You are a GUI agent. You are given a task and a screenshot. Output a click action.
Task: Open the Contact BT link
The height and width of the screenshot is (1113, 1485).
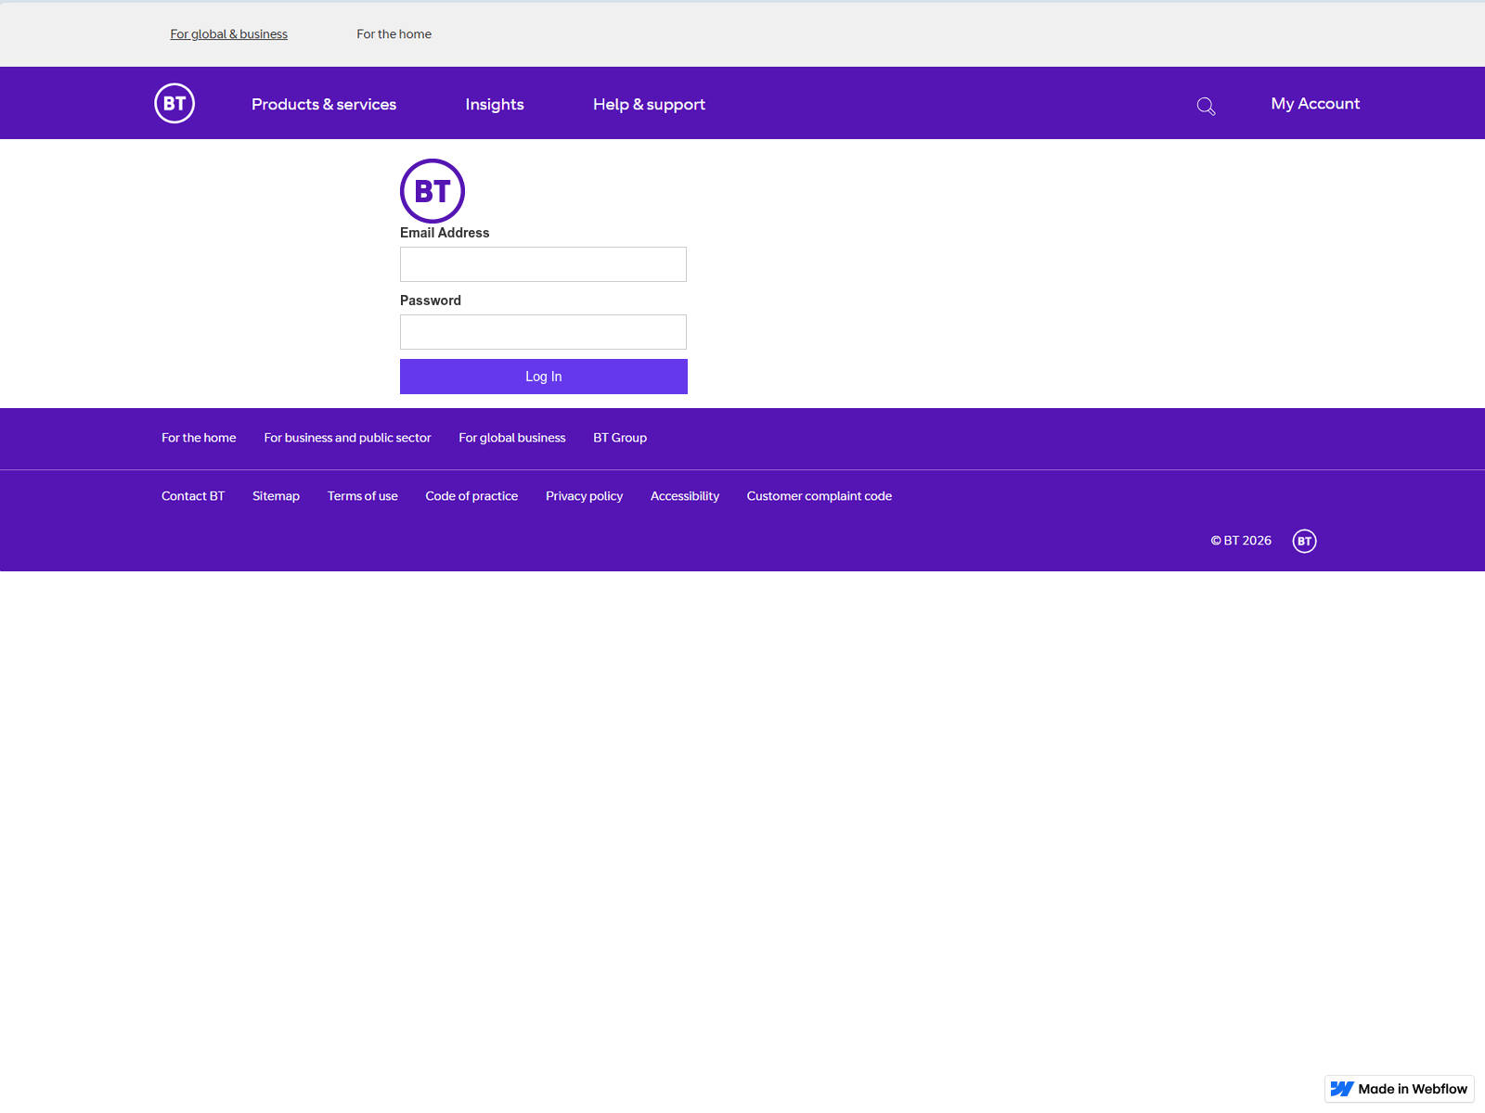click(x=193, y=496)
